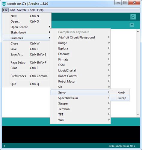The height and width of the screenshot is (150, 142).
Task: Click the editor scrollbar up arrow
Action: click(138, 31)
